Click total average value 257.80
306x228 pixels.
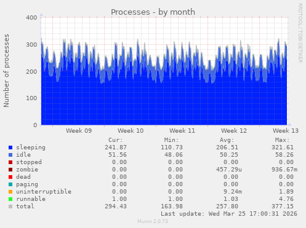click(x=227, y=206)
